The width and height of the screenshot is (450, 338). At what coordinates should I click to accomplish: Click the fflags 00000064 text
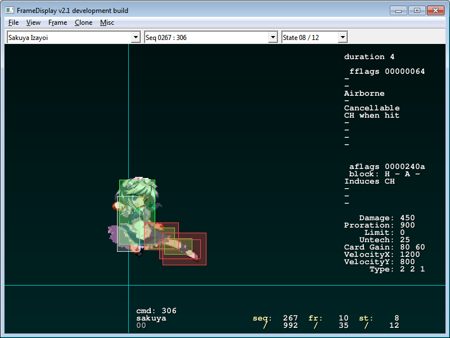[386, 72]
